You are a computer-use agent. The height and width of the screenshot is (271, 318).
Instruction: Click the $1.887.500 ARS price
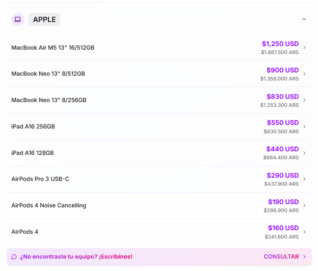coord(280,52)
